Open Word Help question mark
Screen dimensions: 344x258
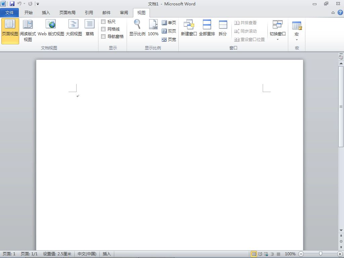[x=340, y=12]
